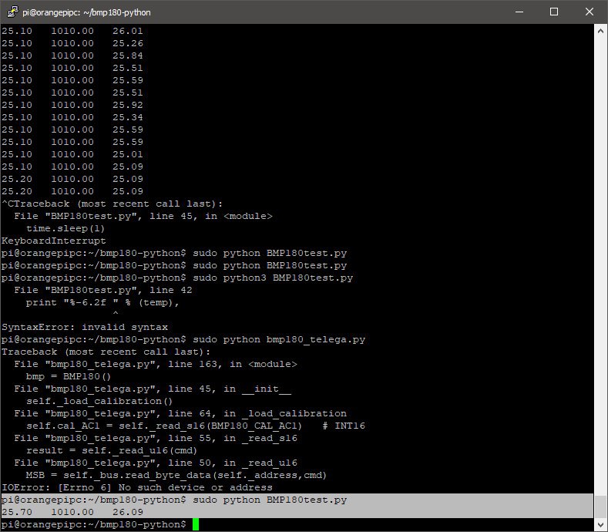
Task: Click the green terminal cursor block
Action: tap(196, 524)
